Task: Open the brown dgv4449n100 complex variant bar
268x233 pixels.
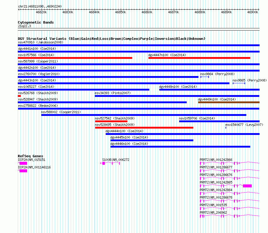Action: point(229,102)
